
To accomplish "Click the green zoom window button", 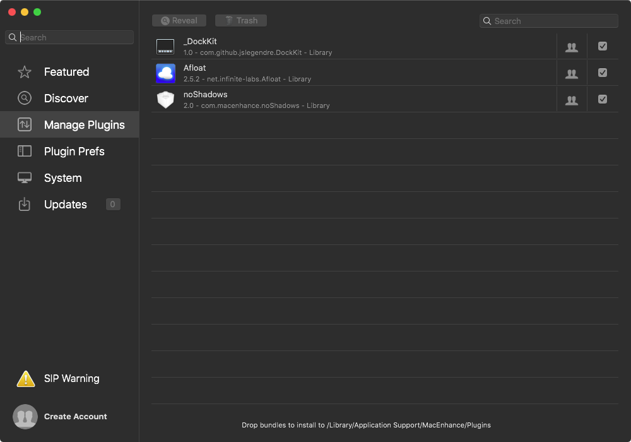I will click(x=37, y=12).
